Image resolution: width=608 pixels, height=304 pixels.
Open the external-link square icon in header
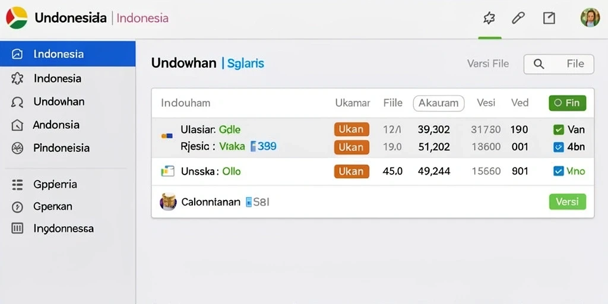point(549,18)
